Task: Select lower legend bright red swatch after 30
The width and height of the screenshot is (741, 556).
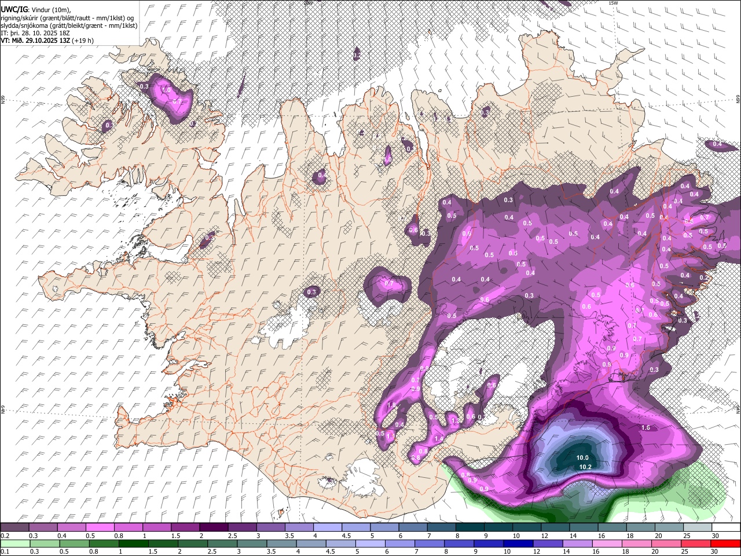Action: (725, 543)
